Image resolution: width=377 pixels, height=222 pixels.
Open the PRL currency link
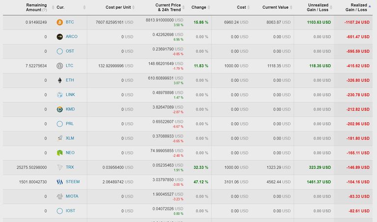coord(70,124)
